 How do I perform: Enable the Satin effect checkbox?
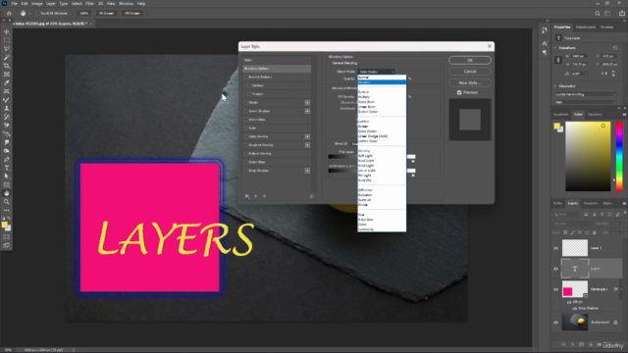[246, 128]
